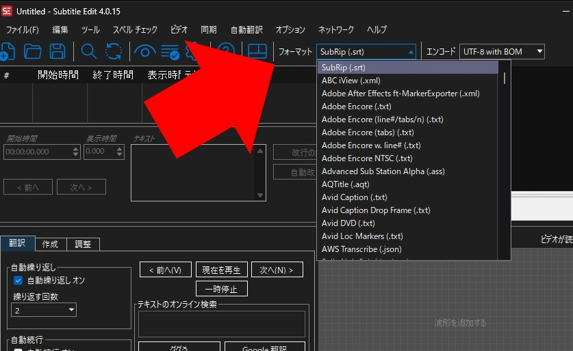Expand the エンコード UTF-8 with BOM dropdown

[502, 52]
